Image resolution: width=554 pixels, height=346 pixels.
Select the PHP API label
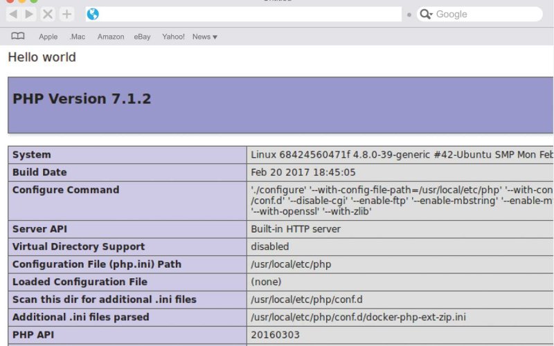pos(33,335)
